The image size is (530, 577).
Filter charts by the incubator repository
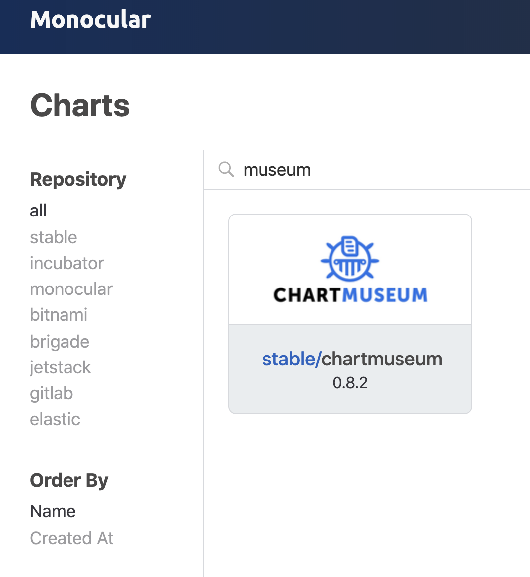pyautogui.click(x=67, y=264)
